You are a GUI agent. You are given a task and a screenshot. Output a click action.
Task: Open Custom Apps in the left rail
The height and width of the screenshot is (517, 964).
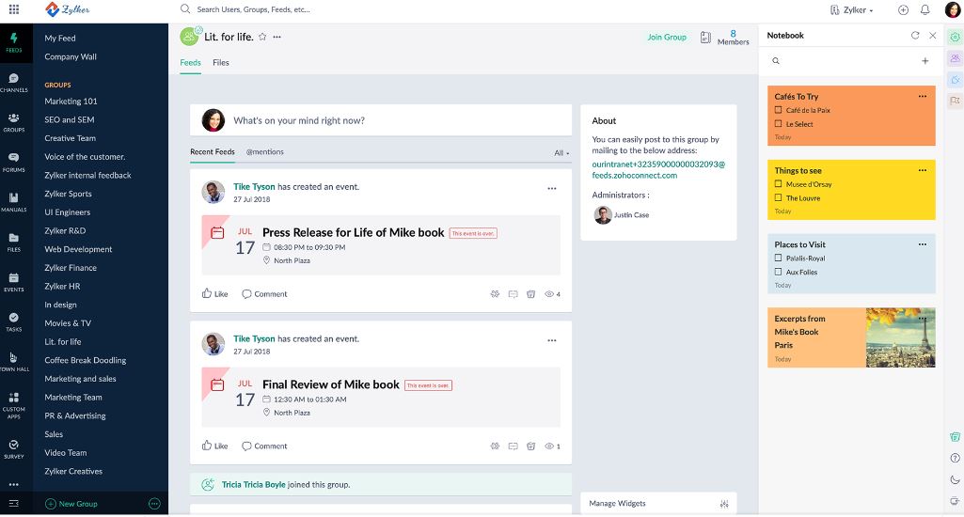coord(13,405)
